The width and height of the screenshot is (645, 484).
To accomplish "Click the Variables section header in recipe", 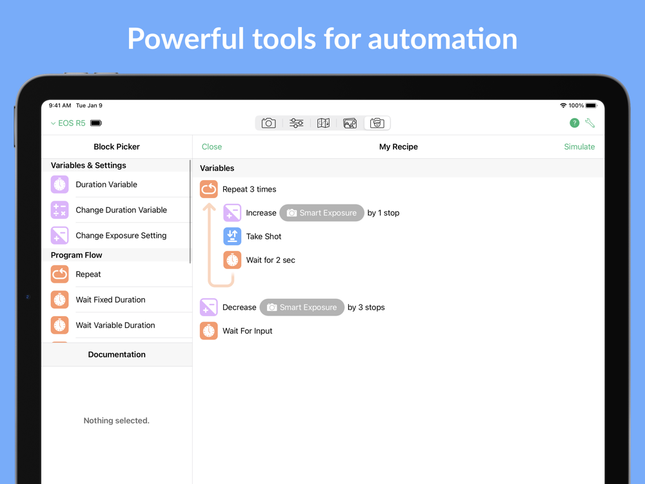I will point(398,168).
